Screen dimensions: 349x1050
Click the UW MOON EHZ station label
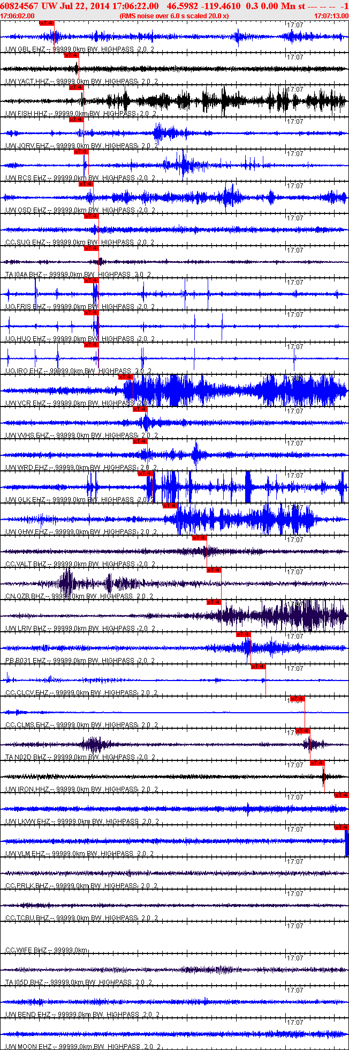point(27,1047)
